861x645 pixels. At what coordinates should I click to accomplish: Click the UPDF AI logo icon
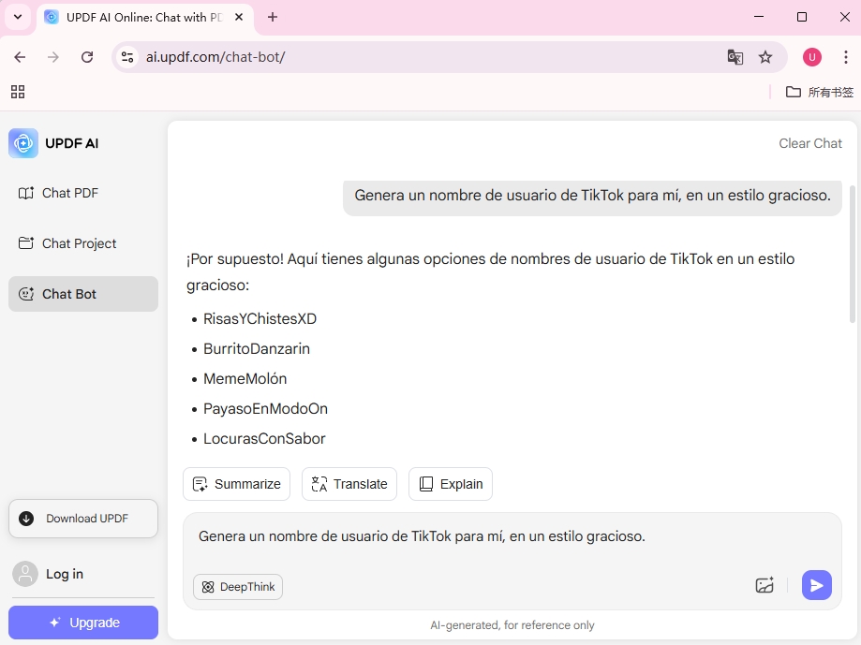click(23, 143)
